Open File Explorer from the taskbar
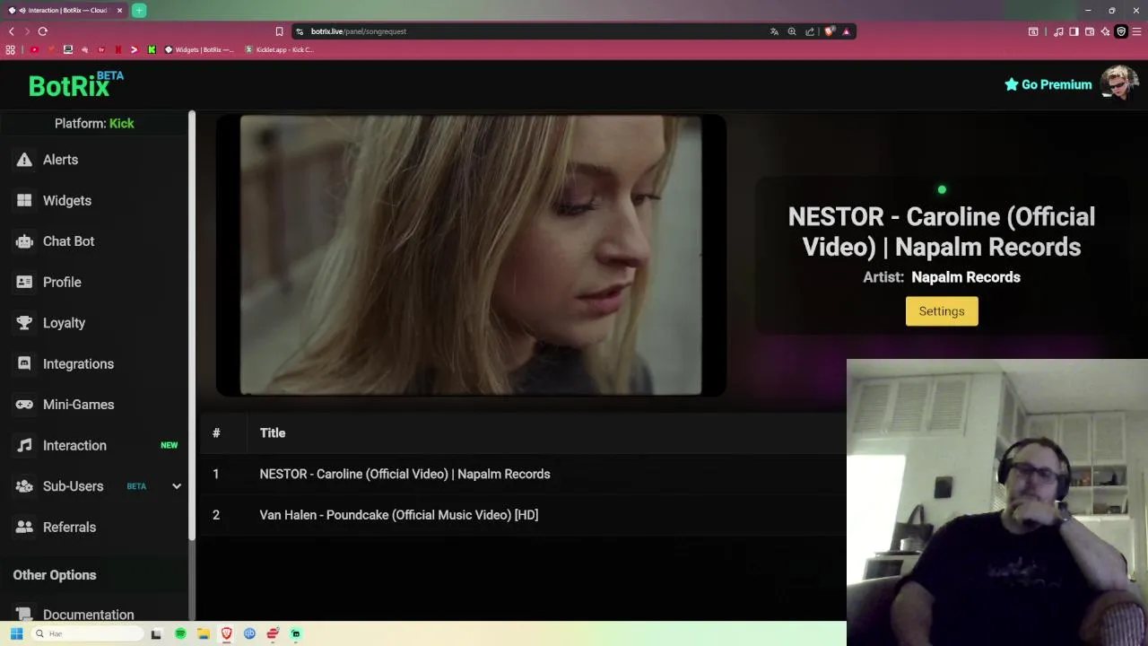Image resolution: width=1148 pixels, height=646 pixels. point(204,633)
